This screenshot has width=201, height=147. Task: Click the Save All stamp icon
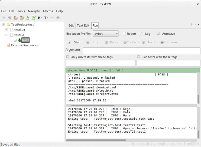[x=34, y=18]
